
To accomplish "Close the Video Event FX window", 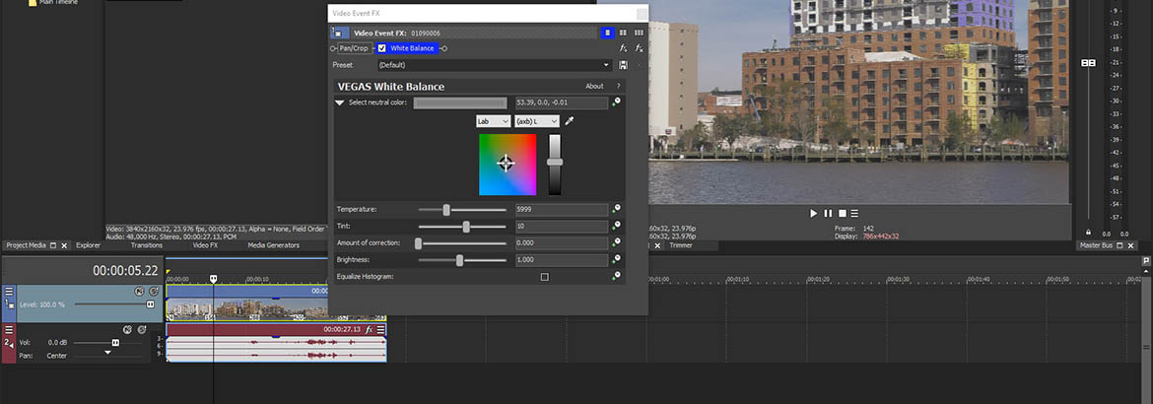I will point(642,13).
